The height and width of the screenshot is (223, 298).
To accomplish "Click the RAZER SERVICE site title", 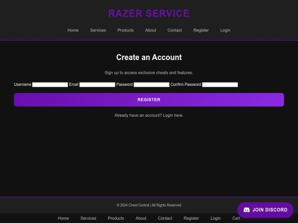I will pos(149,13).
